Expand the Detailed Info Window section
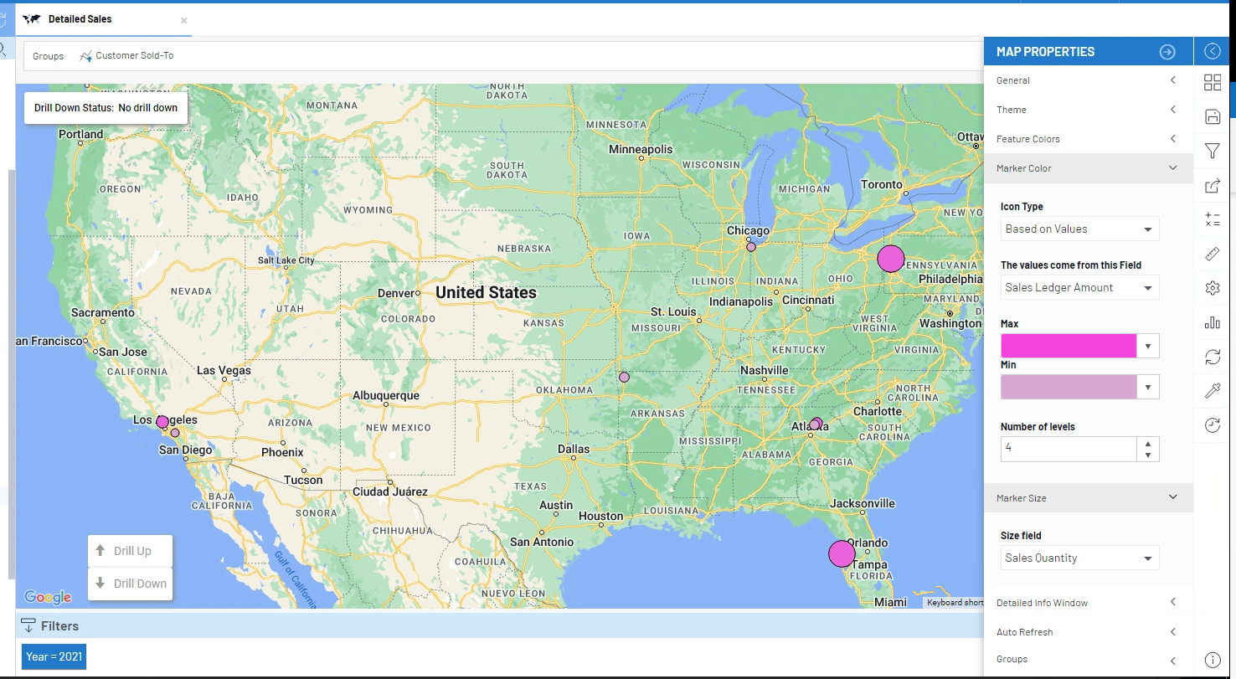The image size is (1236, 679). click(x=1172, y=602)
